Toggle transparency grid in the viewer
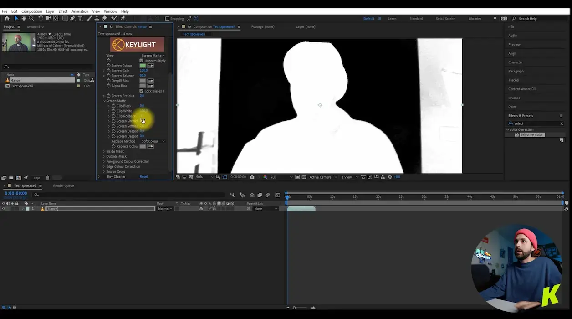 point(304,177)
